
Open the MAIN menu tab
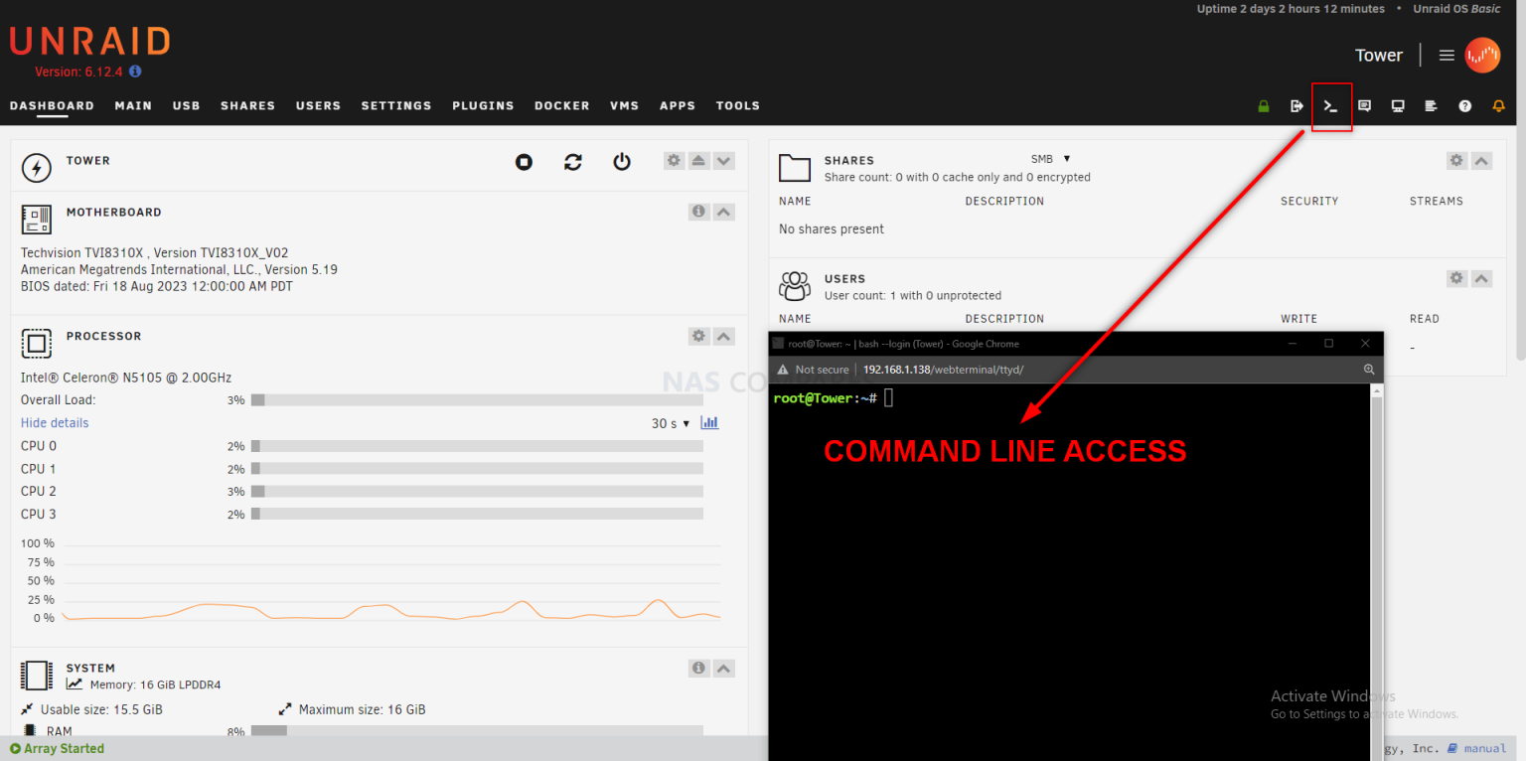(x=133, y=105)
